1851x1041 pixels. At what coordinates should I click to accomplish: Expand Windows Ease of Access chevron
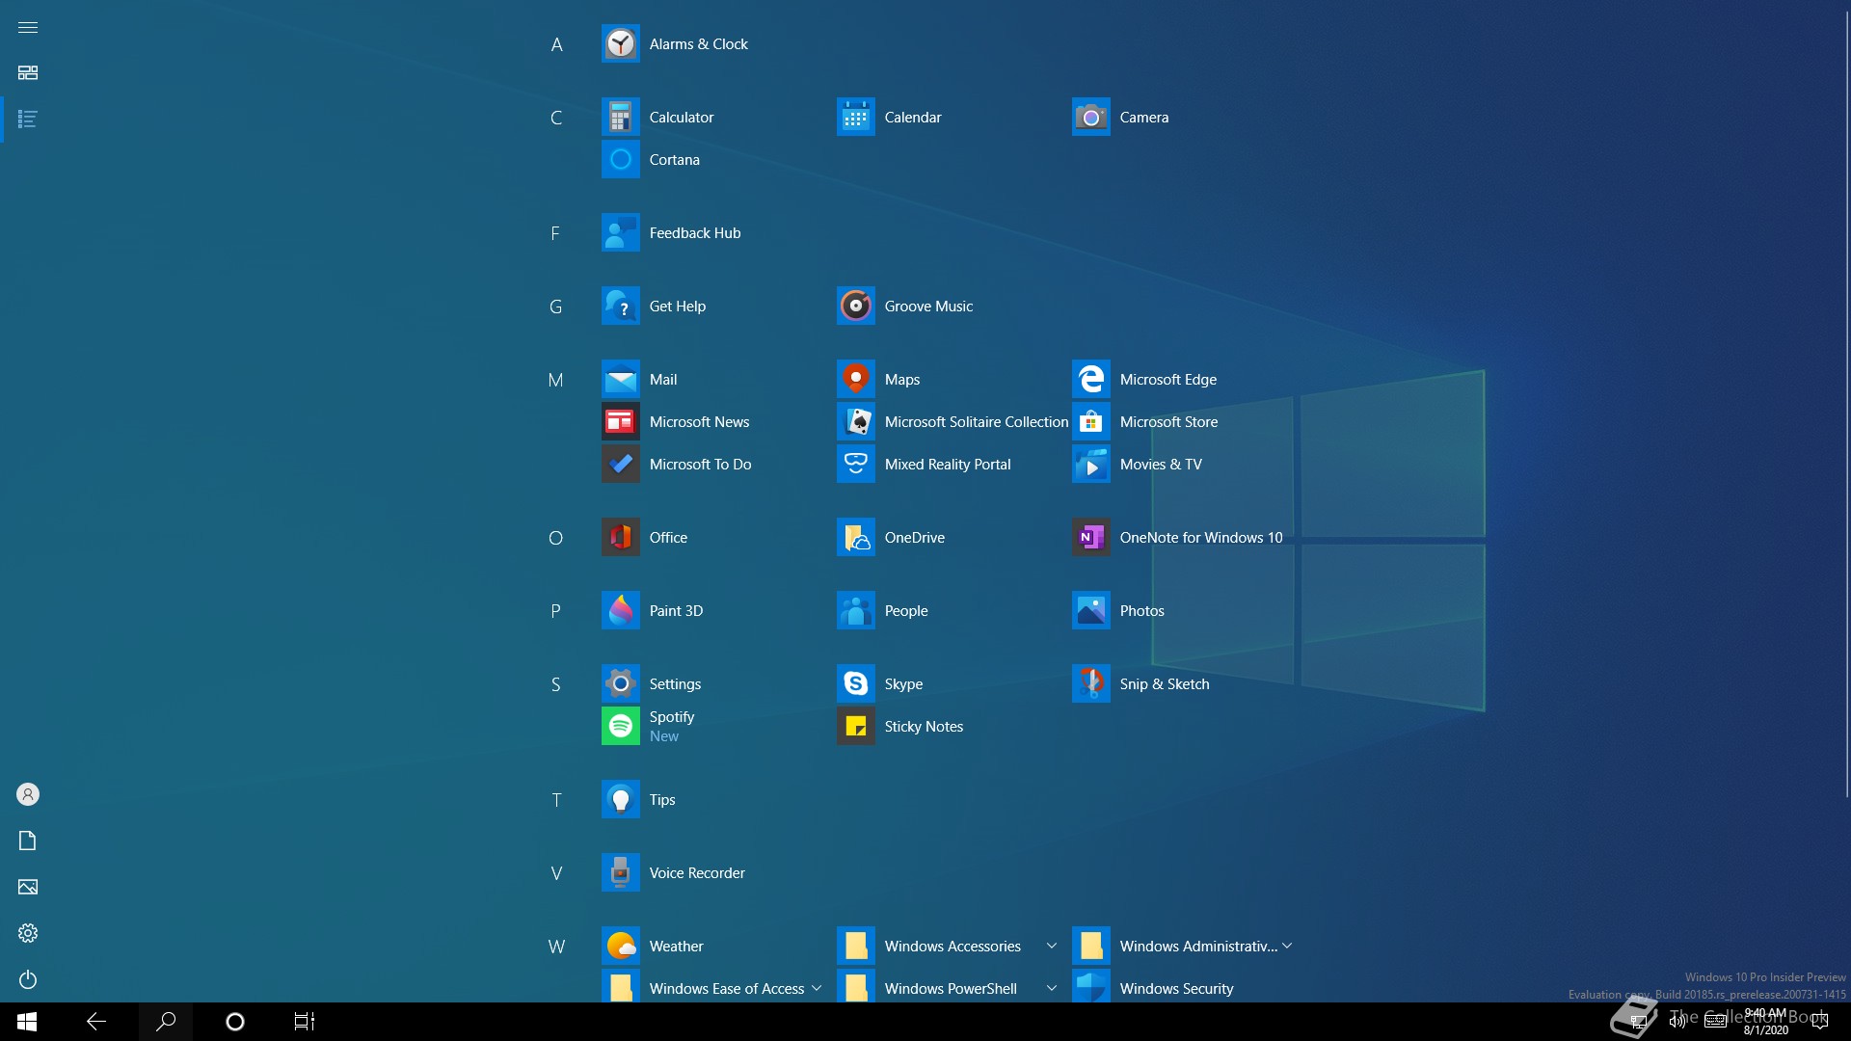pos(817,988)
